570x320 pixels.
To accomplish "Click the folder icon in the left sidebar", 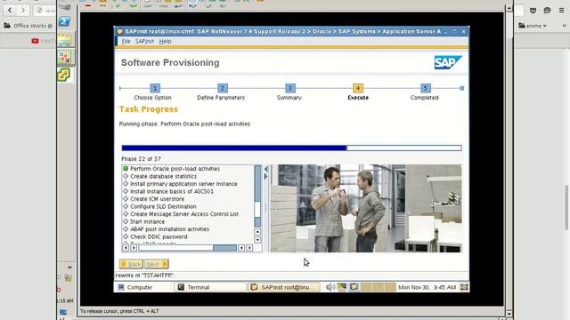I will pos(64,40).
